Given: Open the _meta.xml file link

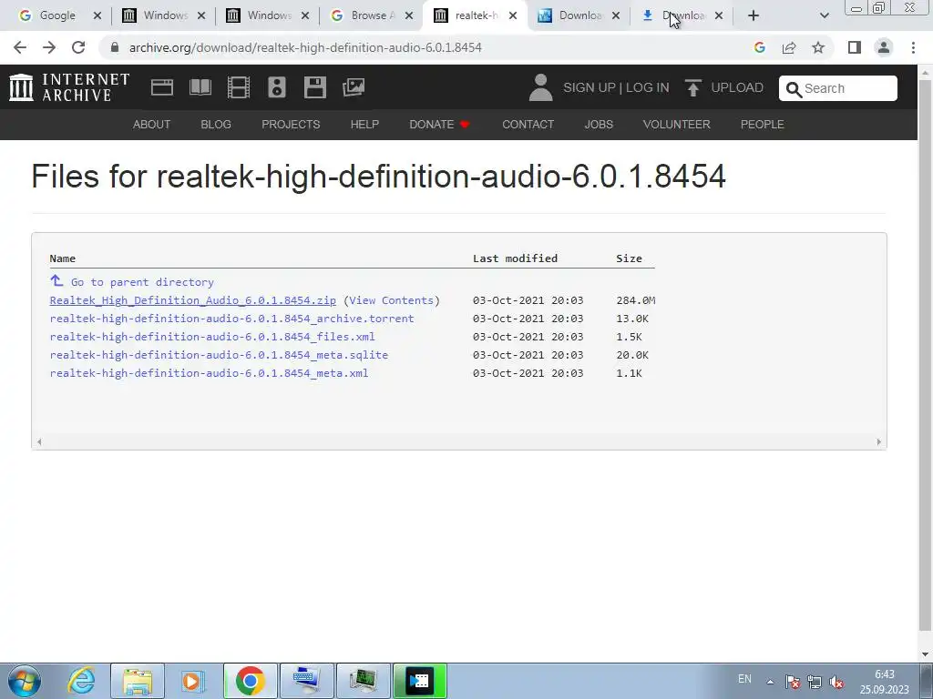Looking at the screenshot, I should coord(209,373).
